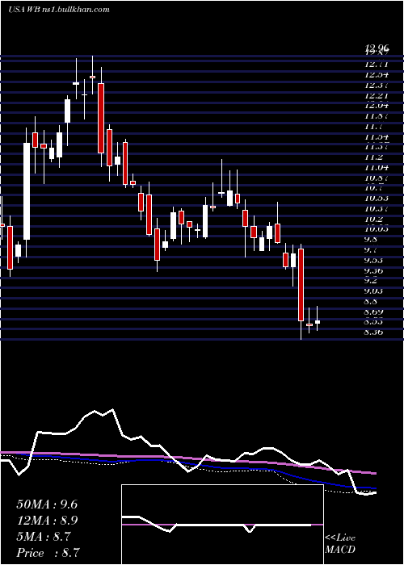
Task: Click the '5MA : 8.7' readout
Action: (44, 537)
